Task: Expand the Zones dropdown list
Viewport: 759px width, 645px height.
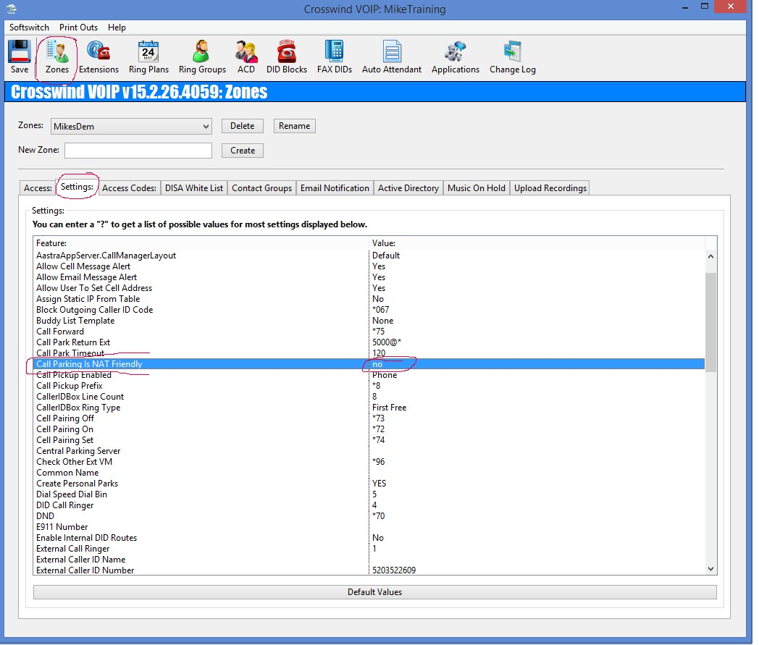Action: pos(206,127)
